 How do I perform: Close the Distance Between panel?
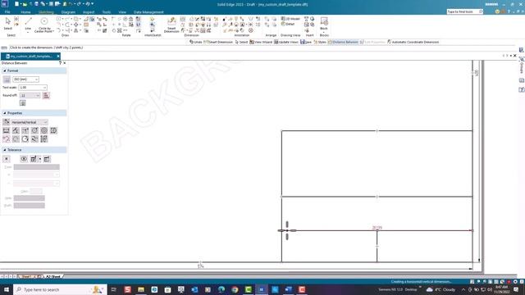coord(64,63)
